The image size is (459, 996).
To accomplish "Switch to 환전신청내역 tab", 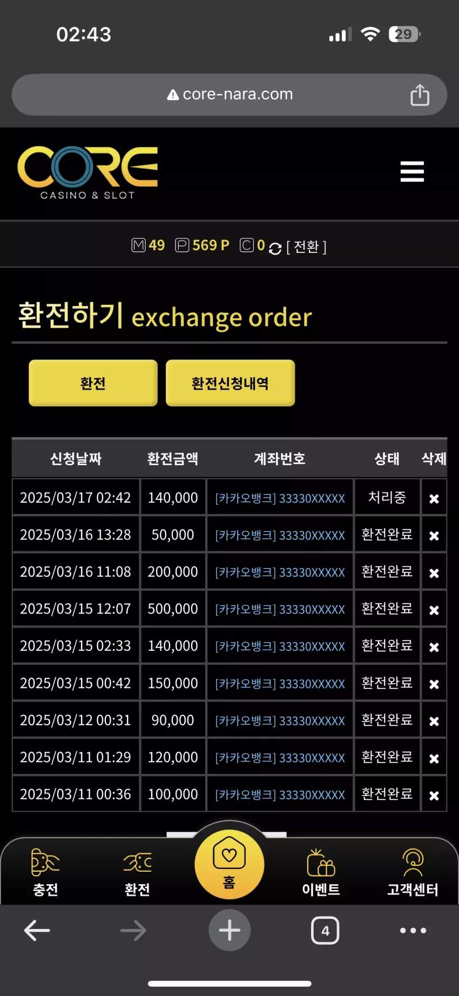I will click(230, 383).
